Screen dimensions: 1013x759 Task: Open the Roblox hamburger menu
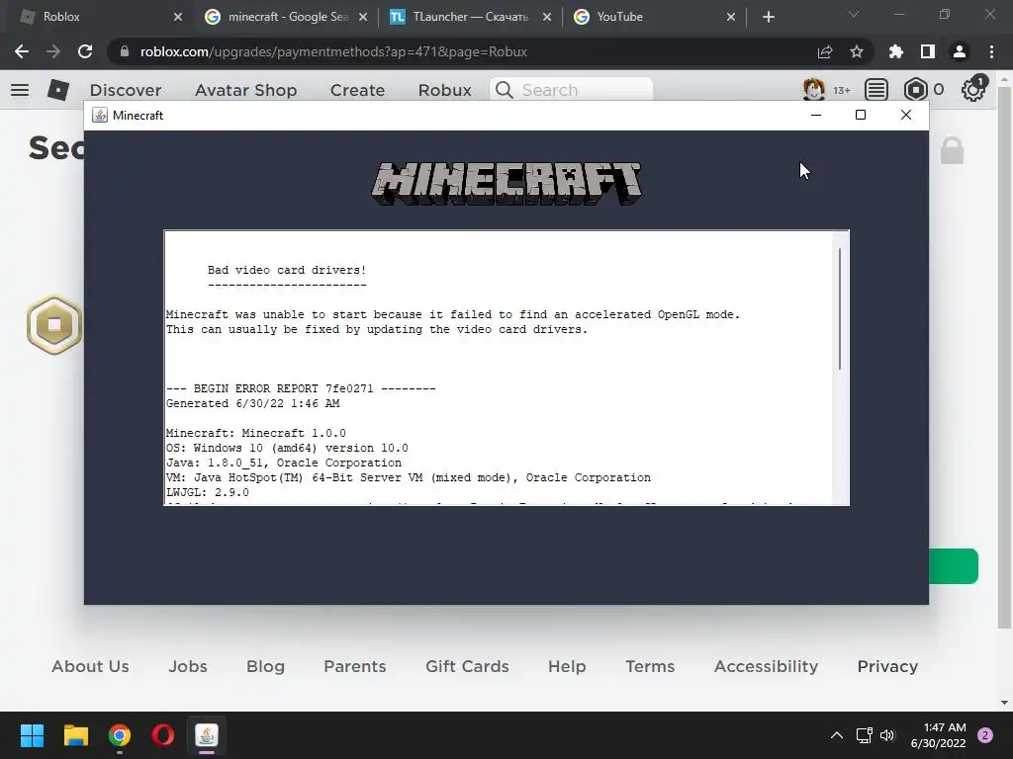click(20, 90)
